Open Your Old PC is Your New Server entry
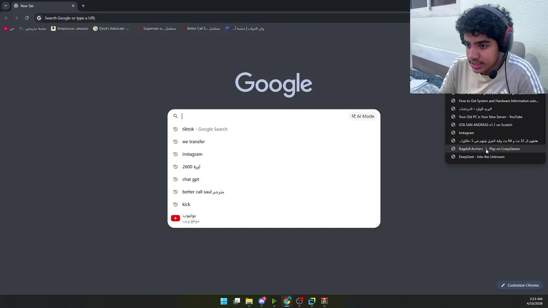The width and height of the screenshot is (548, 308). coord(496,117)
